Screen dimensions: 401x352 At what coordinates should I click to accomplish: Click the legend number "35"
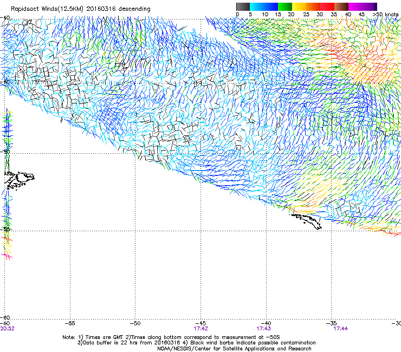(x=334, y=15)
